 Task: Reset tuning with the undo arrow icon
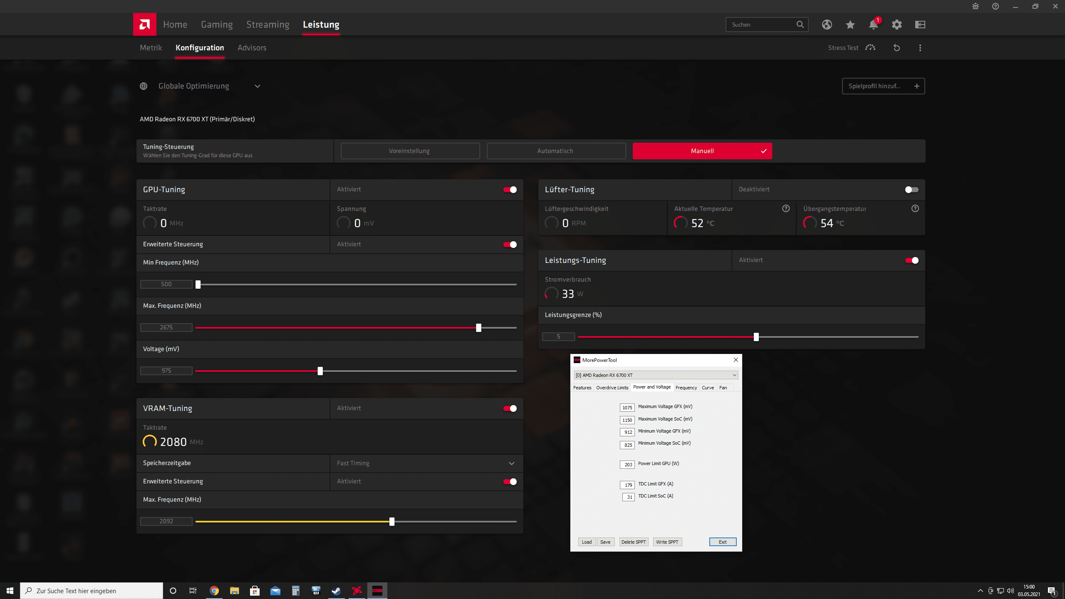click(897, 48)
